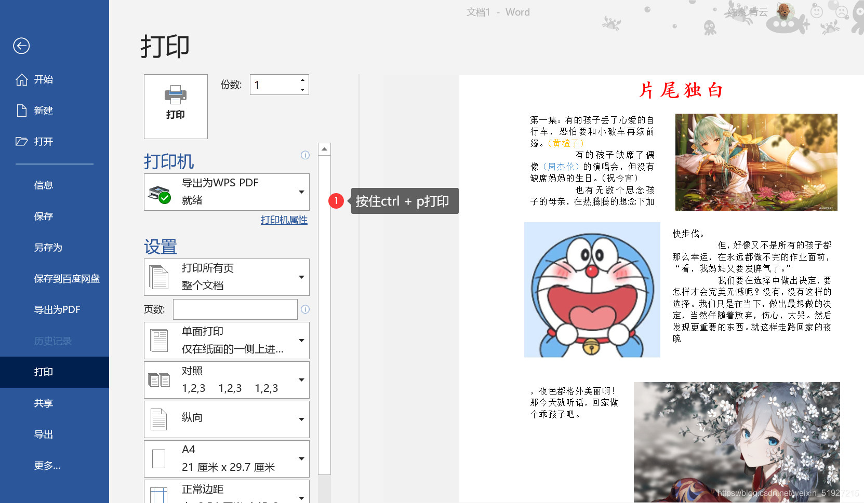
Task: Click the single-sided page icon
Action: pyautogui.click(x=159, y=341)
